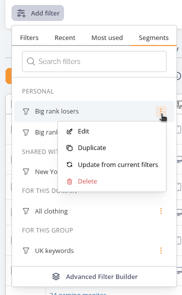The width and height of the screenshot is (182, 295).
Task: Choose Edit from the context menu
Action: click(x=112, y=131)
